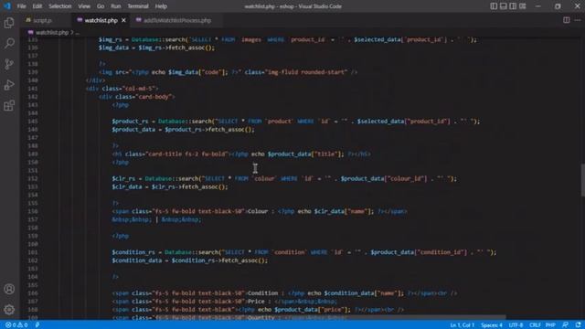Open the View menu
The image size is (585, 329).
coord(84,6)
